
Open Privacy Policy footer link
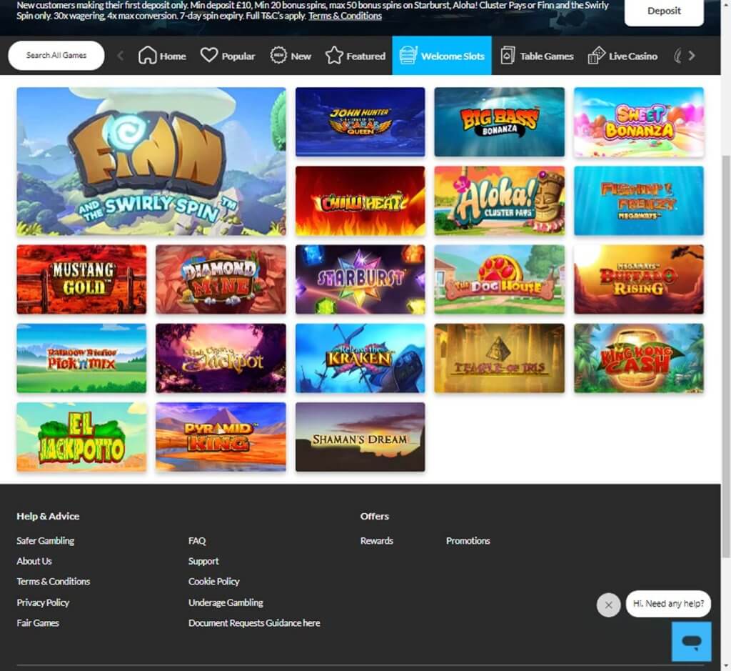pos(43,602)
